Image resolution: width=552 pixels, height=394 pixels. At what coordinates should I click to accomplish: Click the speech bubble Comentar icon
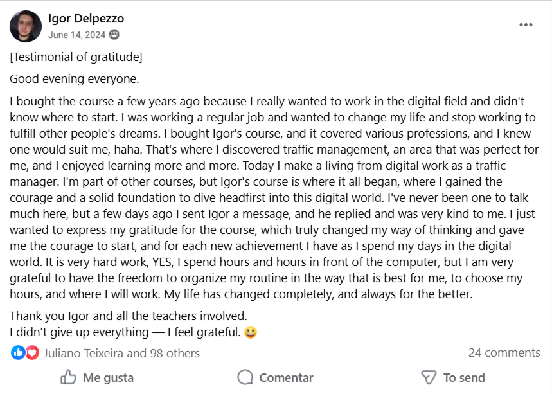(245, 377)
